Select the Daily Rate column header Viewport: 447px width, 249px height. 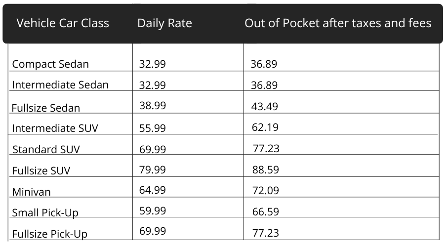[164, 23]
